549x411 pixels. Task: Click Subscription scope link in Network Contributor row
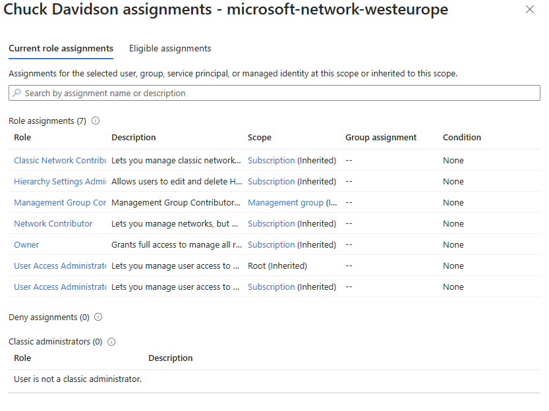click(272, 223)
